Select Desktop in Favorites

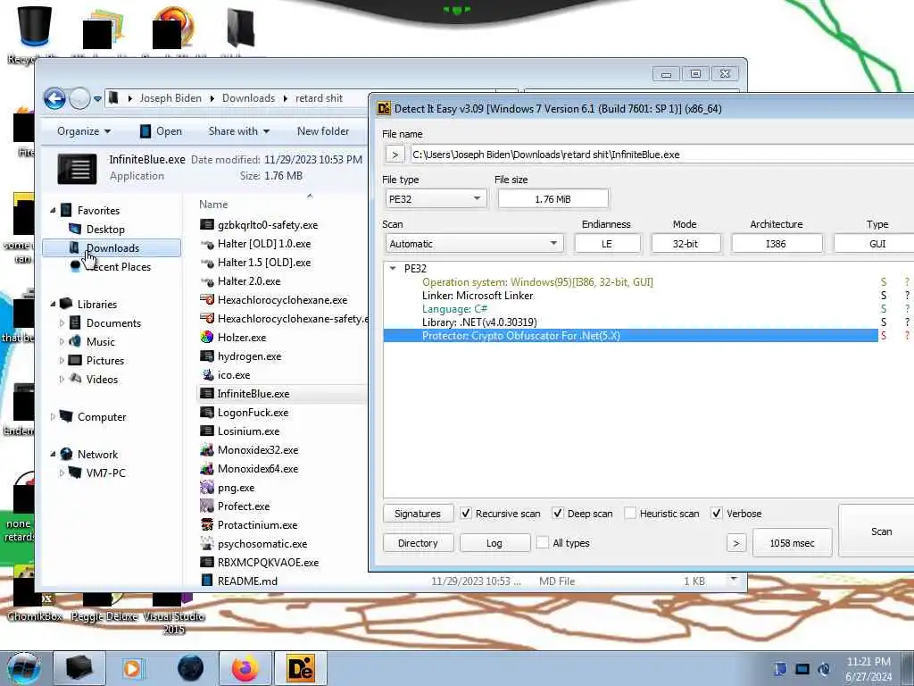tap(105, 230)
